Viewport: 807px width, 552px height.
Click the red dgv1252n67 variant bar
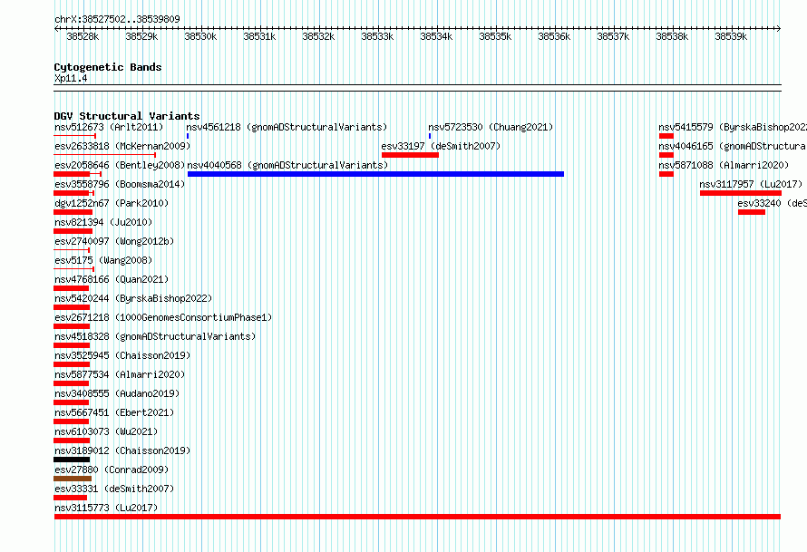(73, 212)
